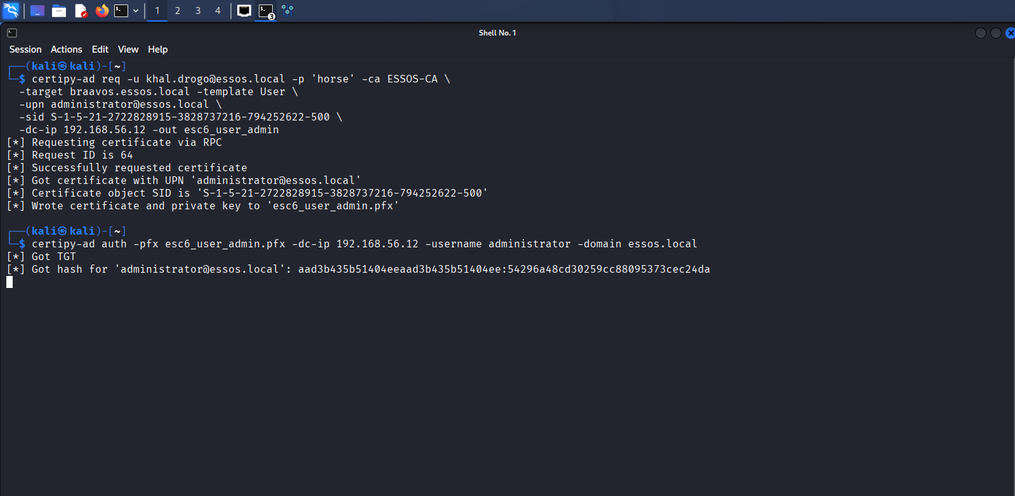The image size is (1015, 496).
Task: Click the kali prompt above the certipy-ad req command
Action: pos(67,67)
